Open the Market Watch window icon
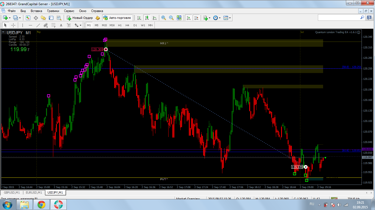 [28, 18]
